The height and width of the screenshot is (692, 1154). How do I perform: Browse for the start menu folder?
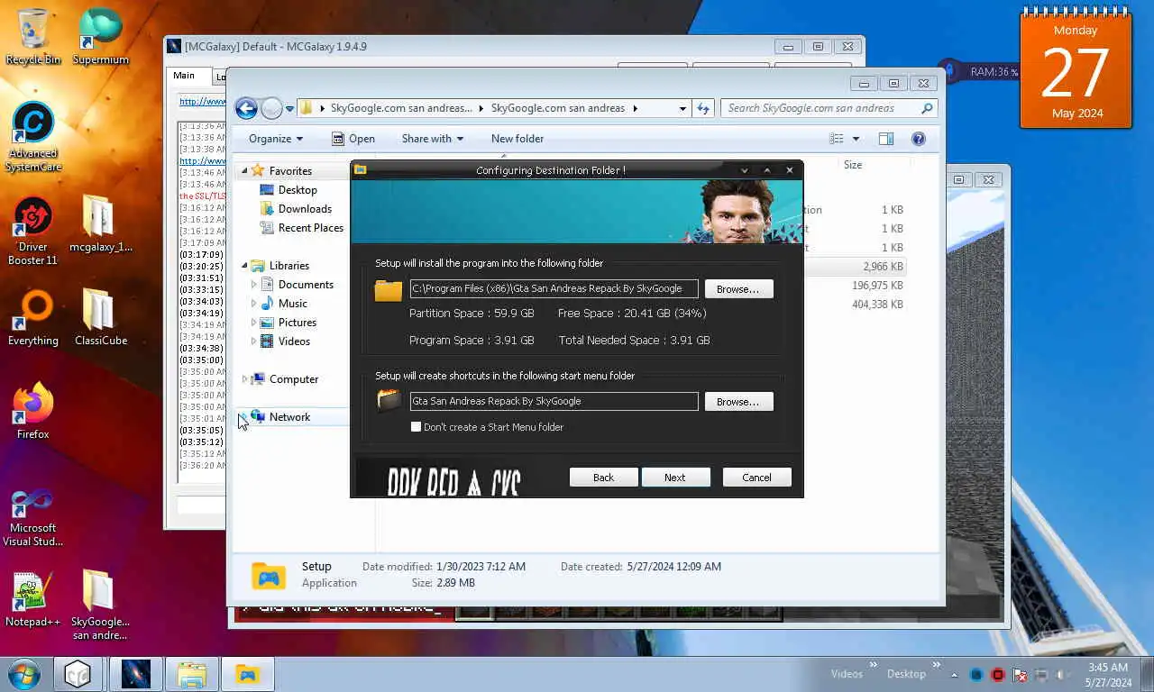[738, 402]
